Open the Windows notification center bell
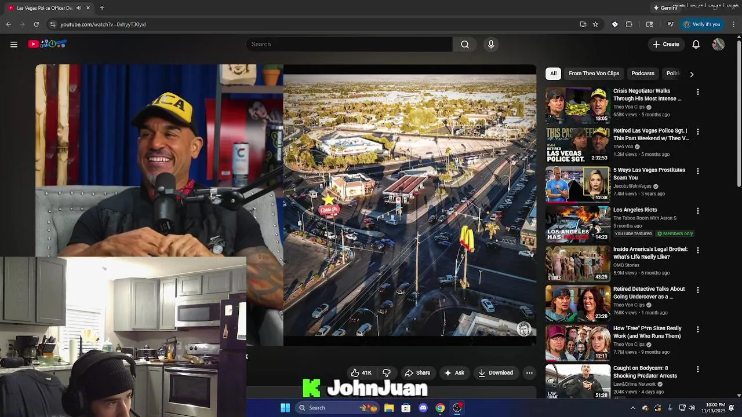This screenshot has height=417, width=742. tap(732, 408)
